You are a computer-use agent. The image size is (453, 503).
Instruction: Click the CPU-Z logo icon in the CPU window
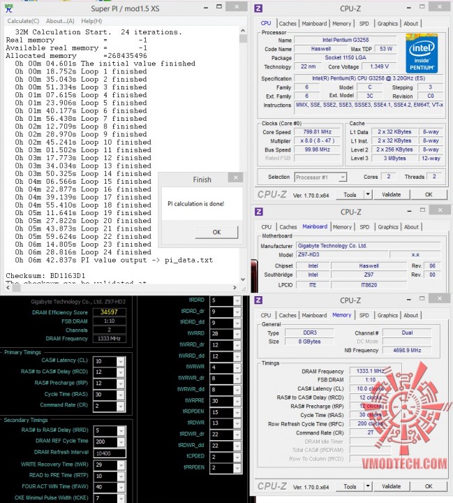coord(258,8)
